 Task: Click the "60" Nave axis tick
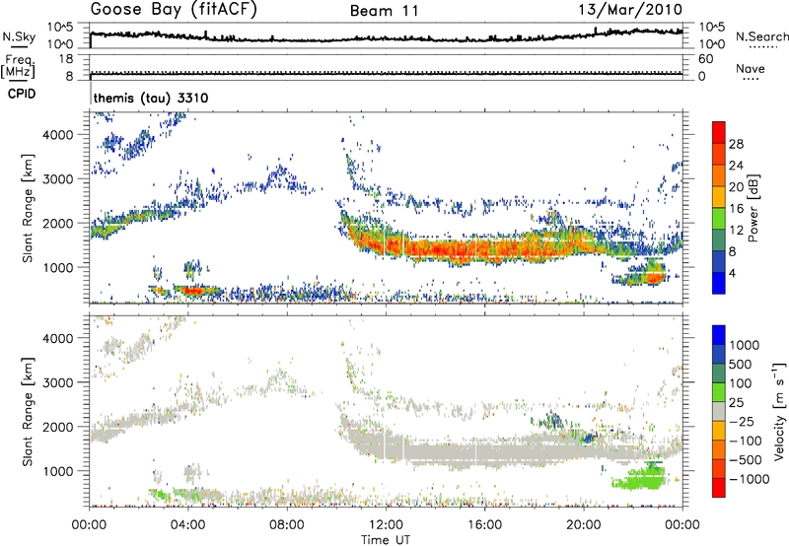point(705,59)
